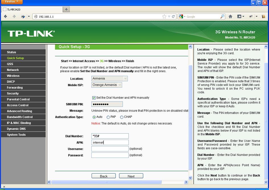Open the bookmarks menu star button
The width and height of the screenshot is (269, 190).
pyautogui.click(x=241, y=16)
